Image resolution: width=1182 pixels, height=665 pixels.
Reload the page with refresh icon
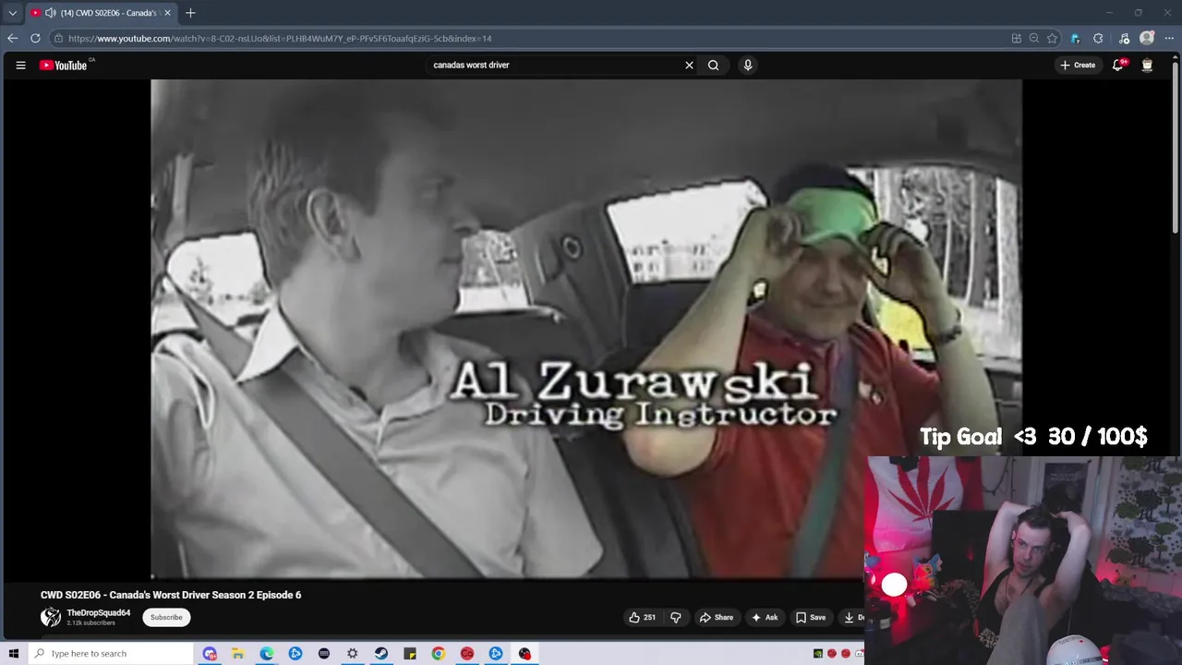35,38
